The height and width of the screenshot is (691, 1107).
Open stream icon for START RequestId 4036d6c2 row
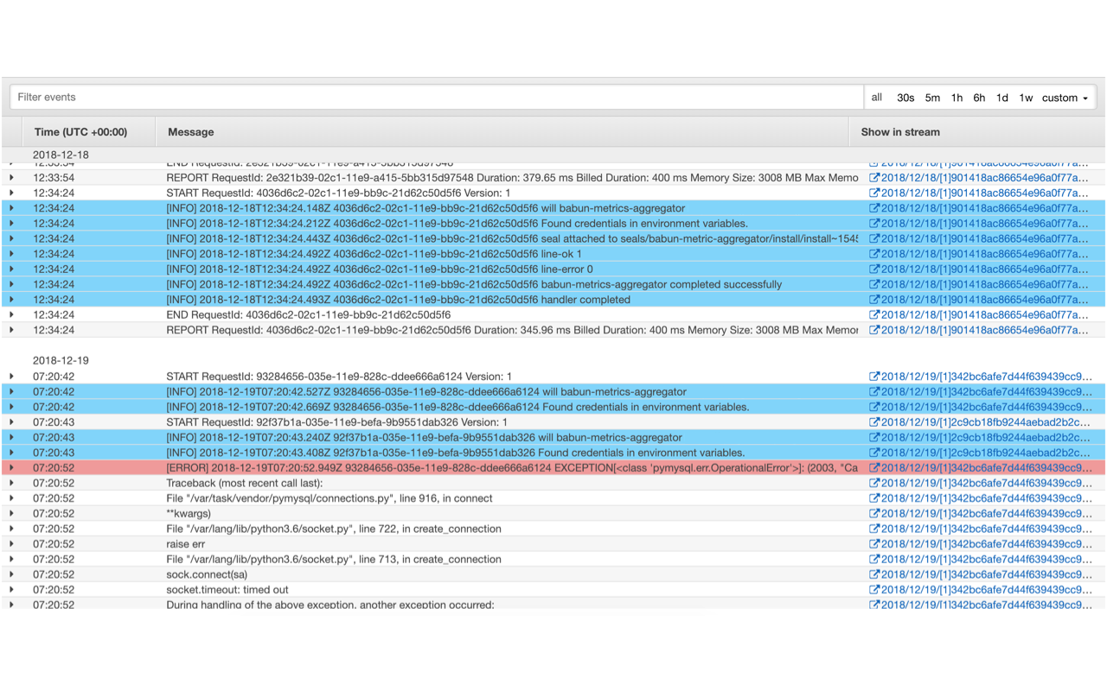point(873,193)
